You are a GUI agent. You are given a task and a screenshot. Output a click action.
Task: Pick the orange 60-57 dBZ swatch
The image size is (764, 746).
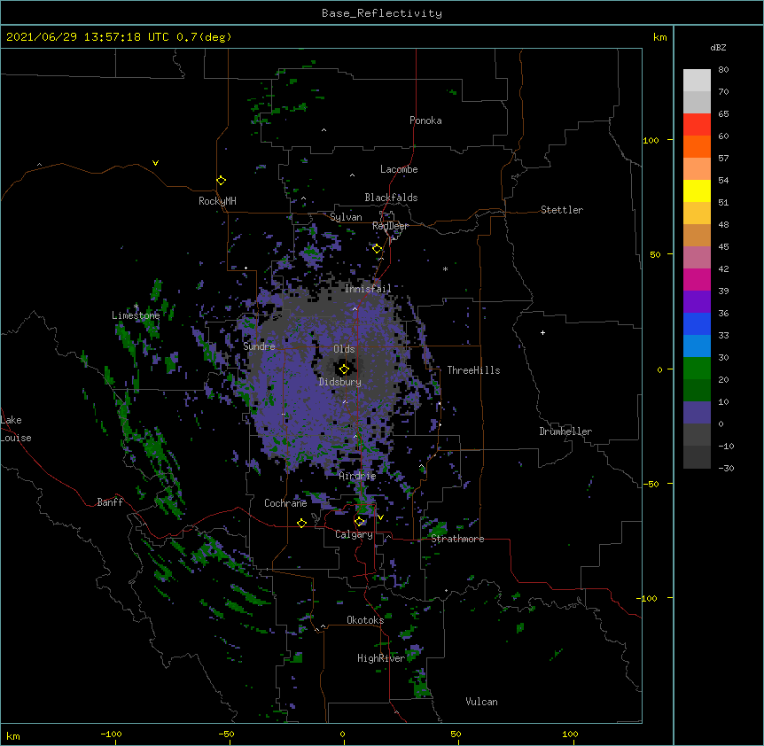[697, 146]
